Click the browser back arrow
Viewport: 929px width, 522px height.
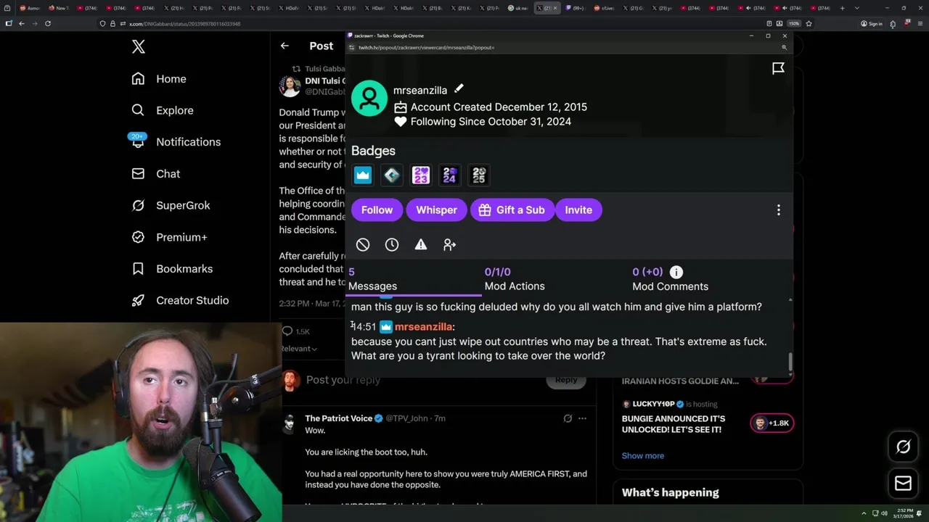click(22, 23)
